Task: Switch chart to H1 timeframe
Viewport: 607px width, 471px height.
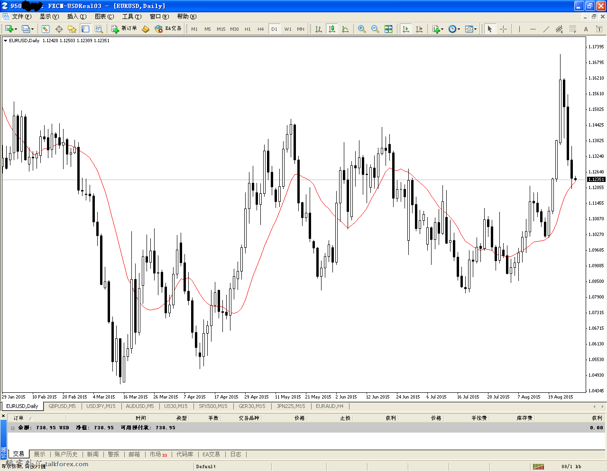Action: [x=248, y=29]
